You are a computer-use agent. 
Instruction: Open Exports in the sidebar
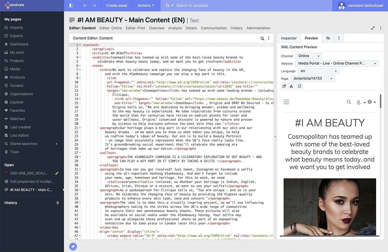point(16,36)
